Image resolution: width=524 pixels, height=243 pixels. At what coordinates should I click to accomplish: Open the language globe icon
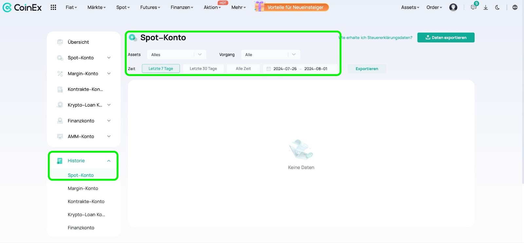click(515, 7)
